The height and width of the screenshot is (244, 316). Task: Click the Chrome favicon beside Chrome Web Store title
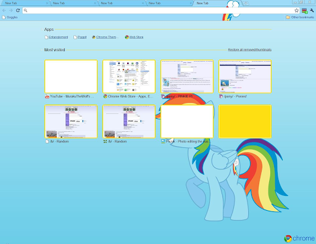105,96
